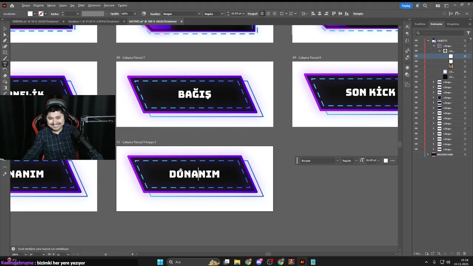473x266 pixels.
Task: Open the search magnifier in title bar
Action: coord(425,6)
